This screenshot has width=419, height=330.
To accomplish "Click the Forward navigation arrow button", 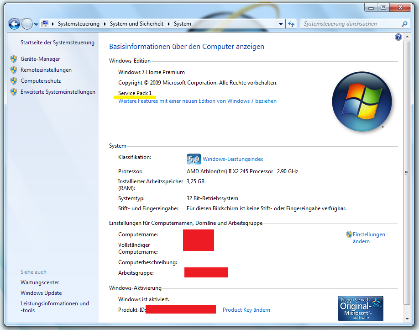I will (x=27, y=24).
